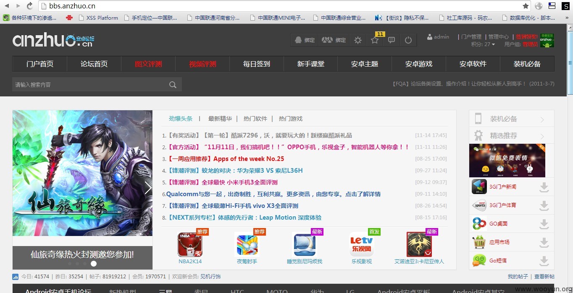Download 3G门户体育 via arrow icon
The width and height of the screenshot is (573, 293).
click(544, 205)
